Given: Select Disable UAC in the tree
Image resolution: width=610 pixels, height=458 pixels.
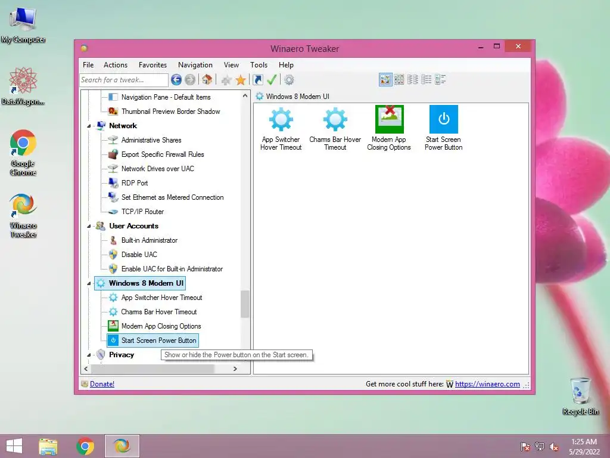Looking at the screenshot, I should (x=139, y=255).
